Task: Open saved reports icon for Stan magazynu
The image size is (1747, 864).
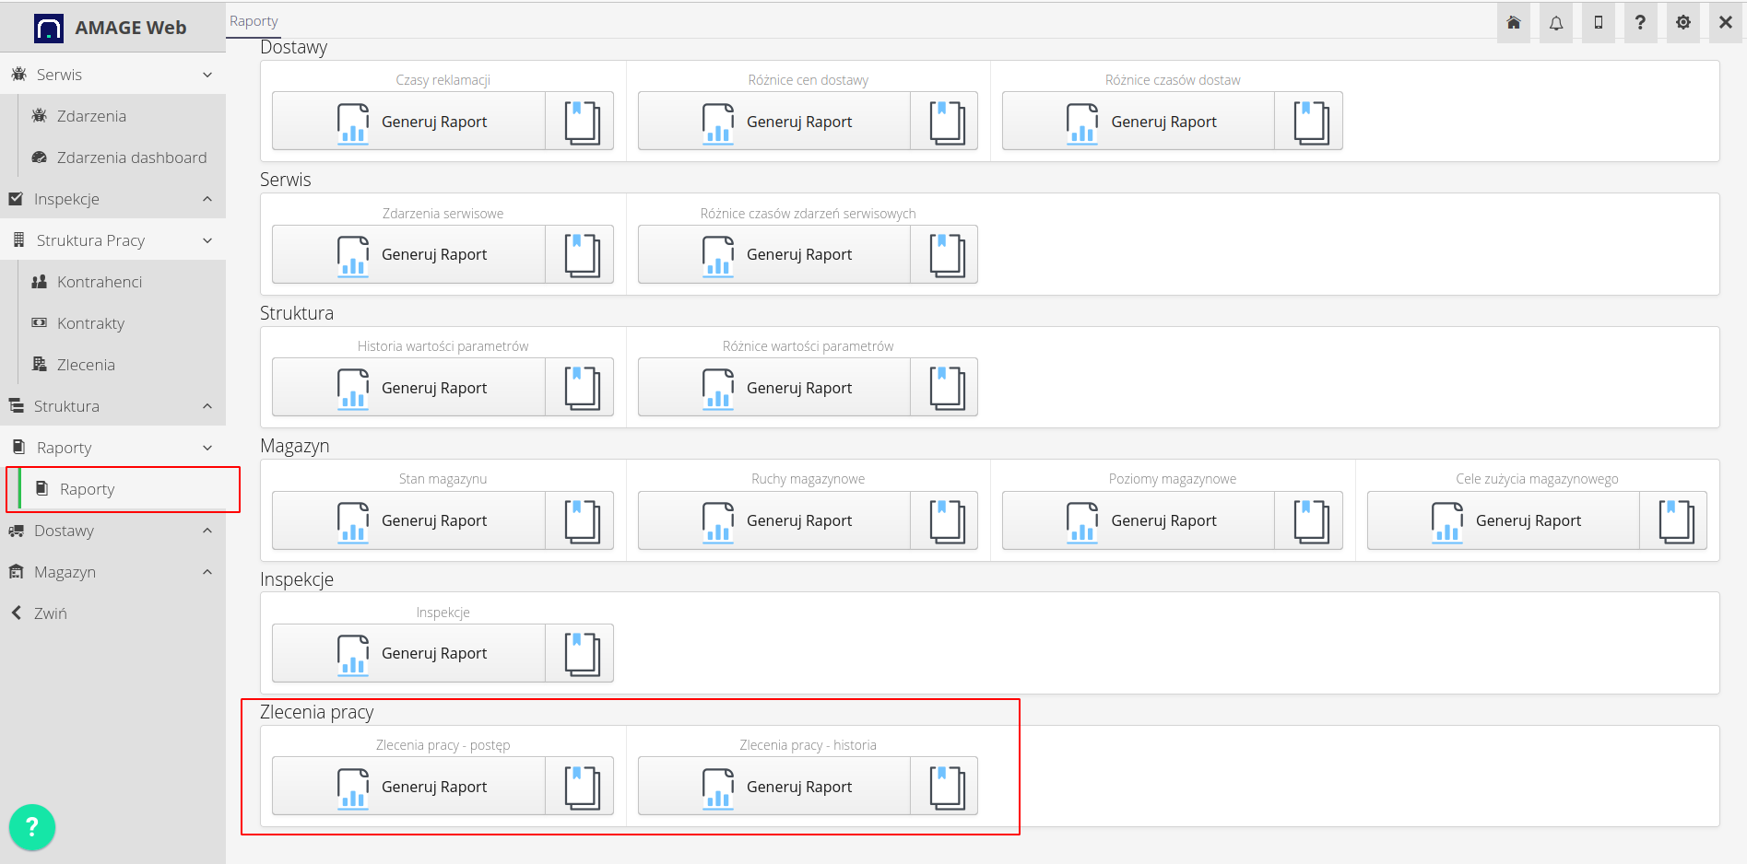Action: 581,520
